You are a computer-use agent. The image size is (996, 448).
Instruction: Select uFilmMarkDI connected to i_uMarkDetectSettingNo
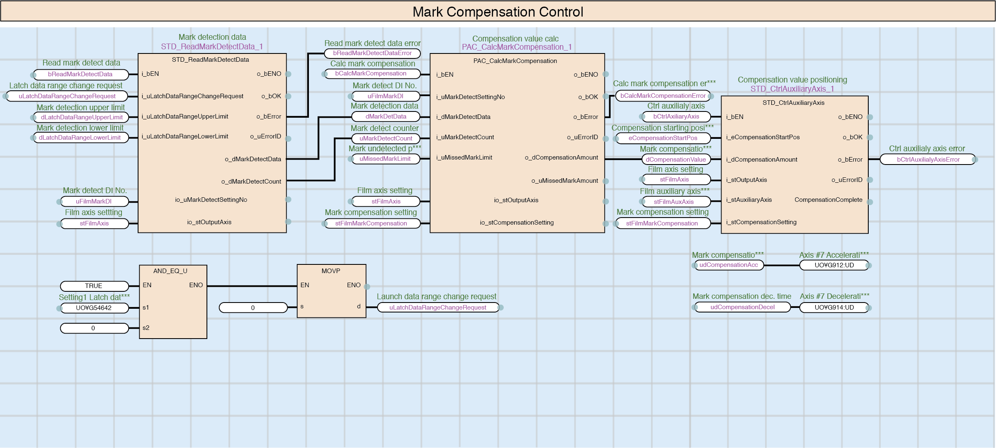[386, 96]
